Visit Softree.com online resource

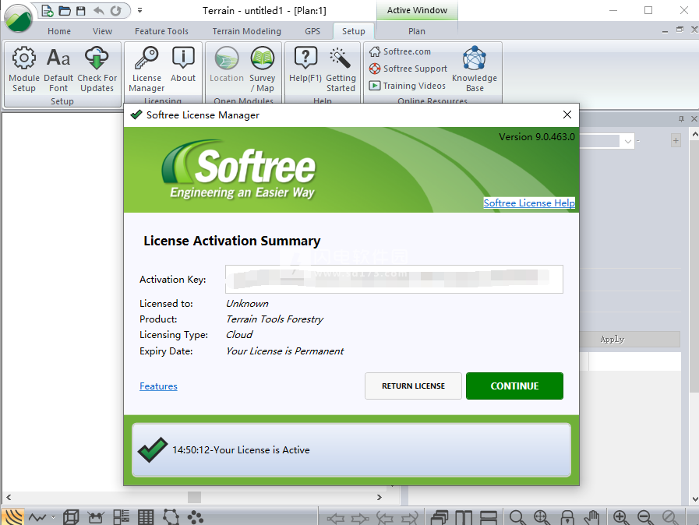tap(400, 51)
